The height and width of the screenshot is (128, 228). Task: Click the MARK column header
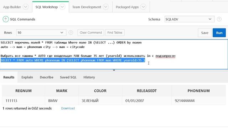tap(62, 91)
